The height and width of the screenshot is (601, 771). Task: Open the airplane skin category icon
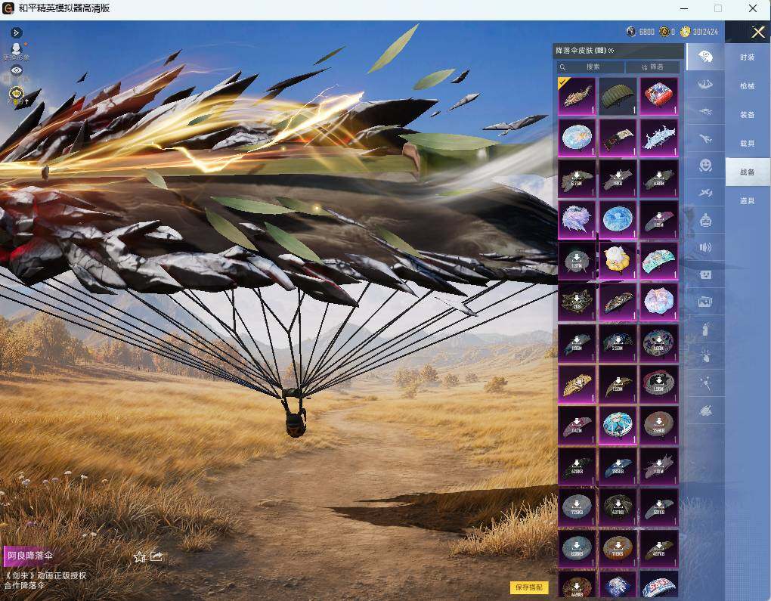705,139
